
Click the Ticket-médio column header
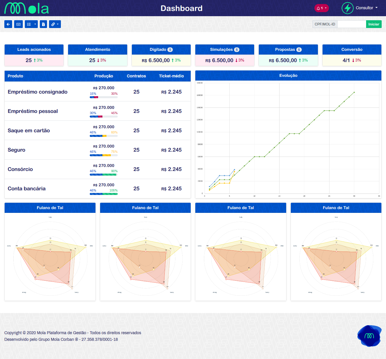(171, 76)
